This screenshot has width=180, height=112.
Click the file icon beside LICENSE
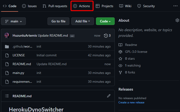[7, 55]
